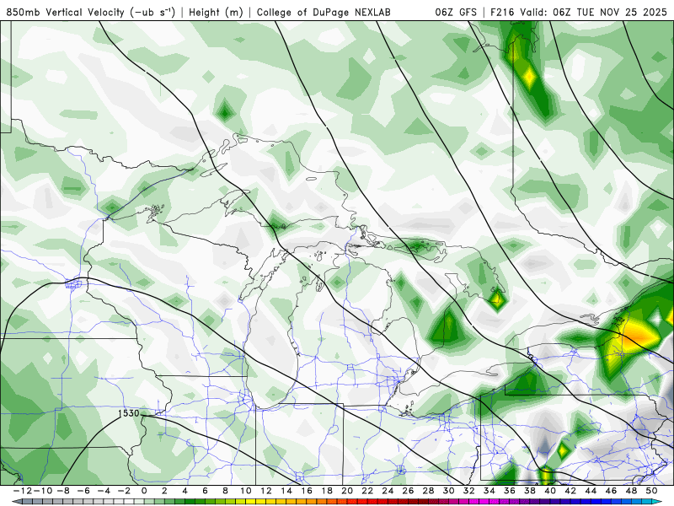This screenshot has height=506, width=674.
Task: Click the '-6' color scale label
Action: point(84,491)
